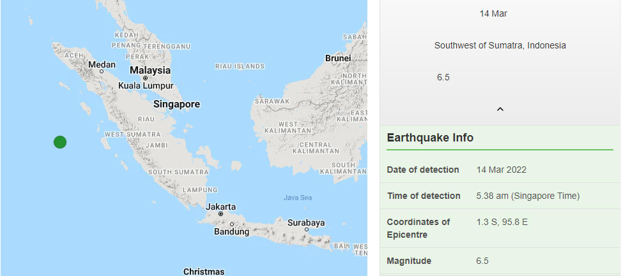This screenshot has height=276, width=621.
Task: Click the Singapore label on map
Action: [176, 105]
